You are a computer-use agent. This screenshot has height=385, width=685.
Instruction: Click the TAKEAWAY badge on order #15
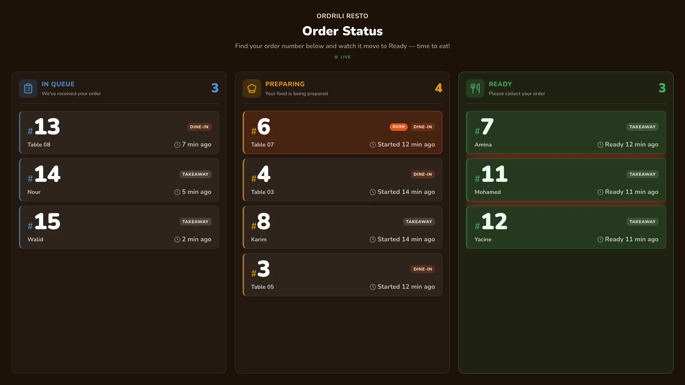click(x=195, y=222)
